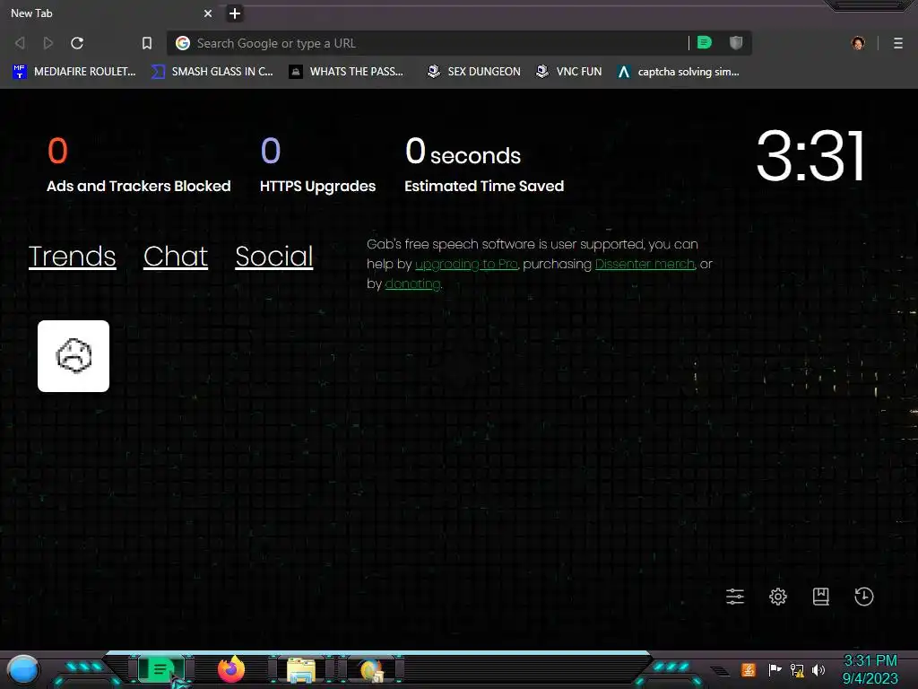Close the New Tab tab
918x689 pixels.
point(207,13)
